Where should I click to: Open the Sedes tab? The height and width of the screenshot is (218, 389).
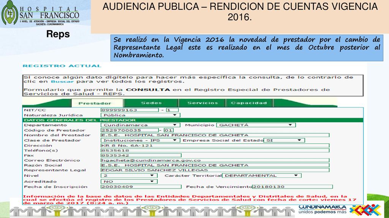pyautogui.click(x=151, y=103)
